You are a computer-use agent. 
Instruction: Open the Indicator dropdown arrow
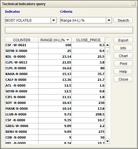click(54, 20)
